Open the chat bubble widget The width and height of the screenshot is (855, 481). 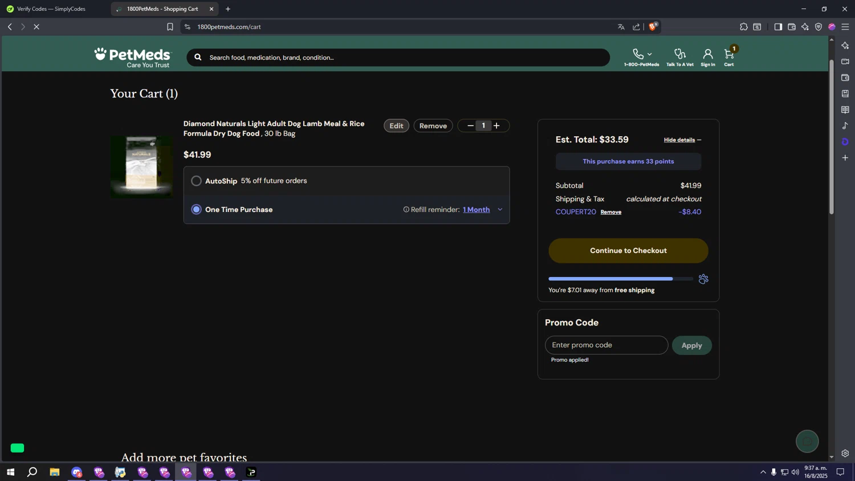point(807,441)
